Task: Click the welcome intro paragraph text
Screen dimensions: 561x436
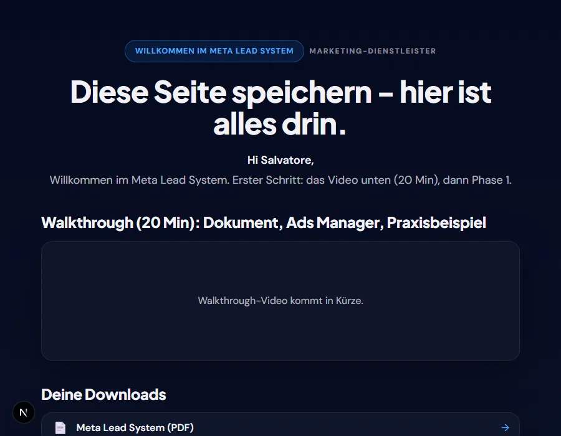Action: (280, 180)
